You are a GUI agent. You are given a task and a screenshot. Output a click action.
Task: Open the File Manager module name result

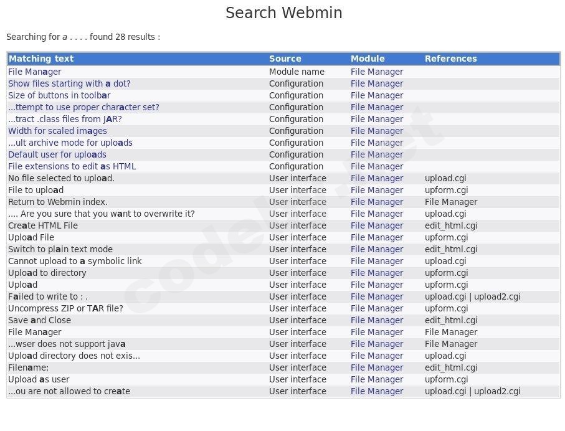pyautogui.click(x=35, y=72)
